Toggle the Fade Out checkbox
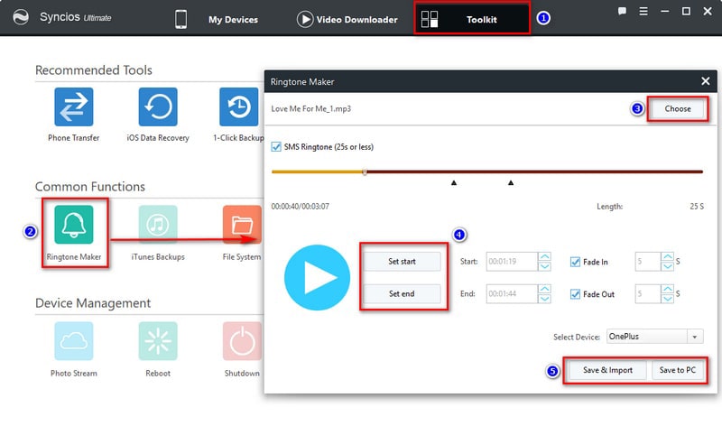Viewport: 722px width, 435px height. point(575,294)
